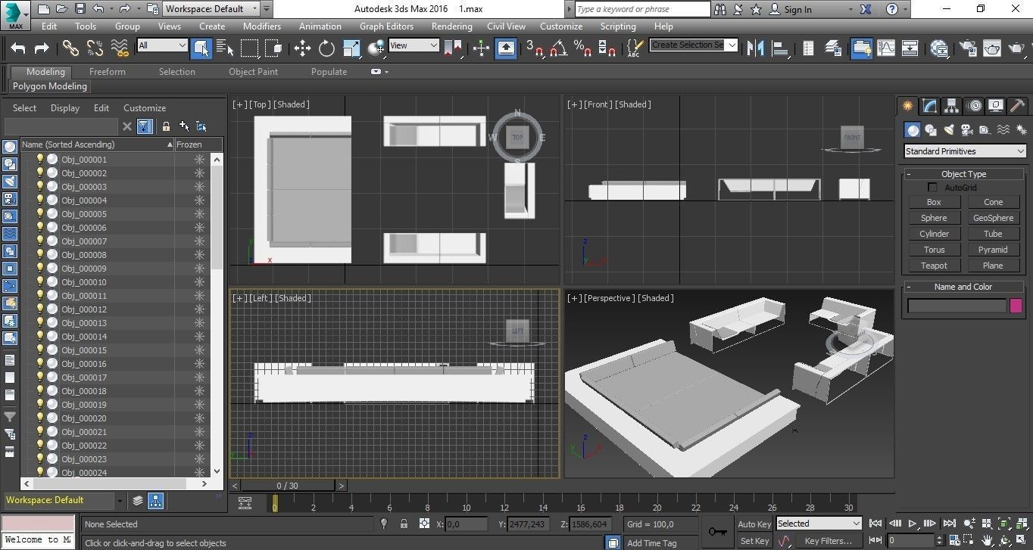Image resolution: width=1033 pixels, height=550 pixels.
Task: Open the Curve Editor icon
Action: tap(886, 48)
